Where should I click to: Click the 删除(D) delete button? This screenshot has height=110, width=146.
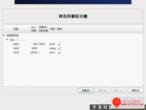coord(119,90)
